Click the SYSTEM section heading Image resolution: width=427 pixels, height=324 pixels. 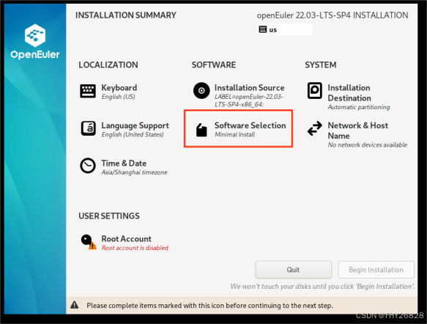(321, 65)
